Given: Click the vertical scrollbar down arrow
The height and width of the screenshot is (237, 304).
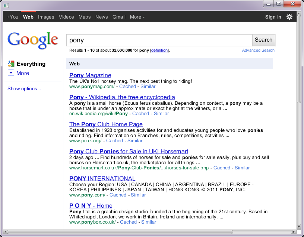Looking at the screenshot, I should tap(299, 227).
